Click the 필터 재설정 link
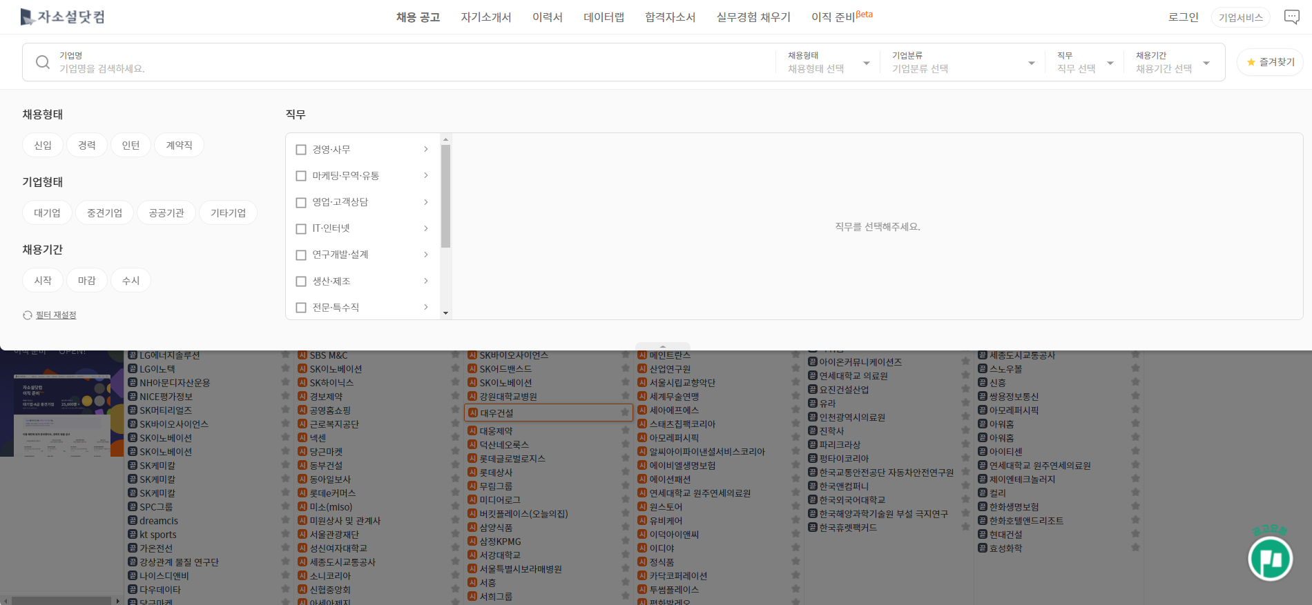This screenshot has width=1312, height=605. pos(56,315)
